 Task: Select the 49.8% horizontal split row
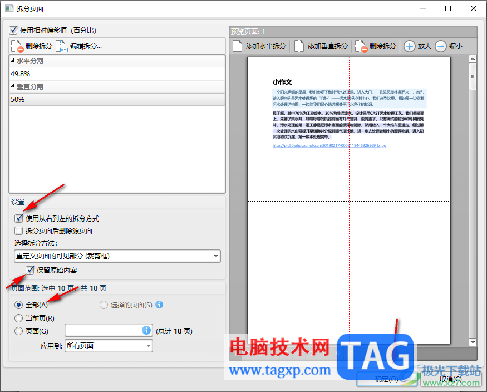(117, 74)
